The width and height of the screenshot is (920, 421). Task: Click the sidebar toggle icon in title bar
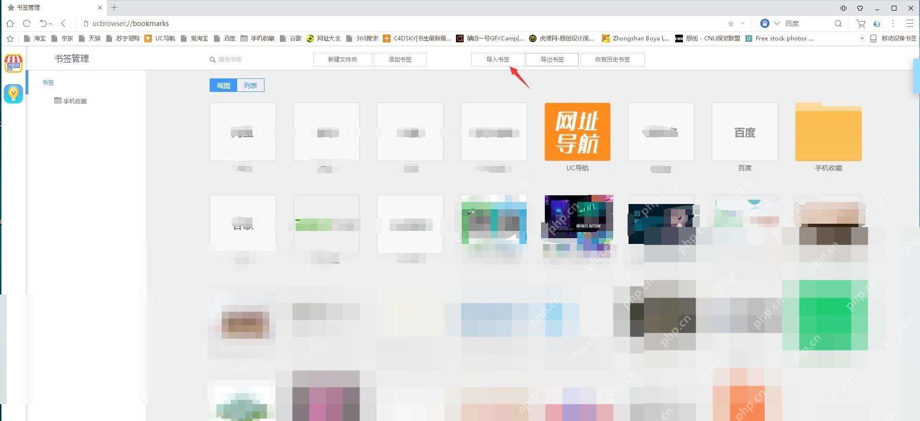pos(844,8)
